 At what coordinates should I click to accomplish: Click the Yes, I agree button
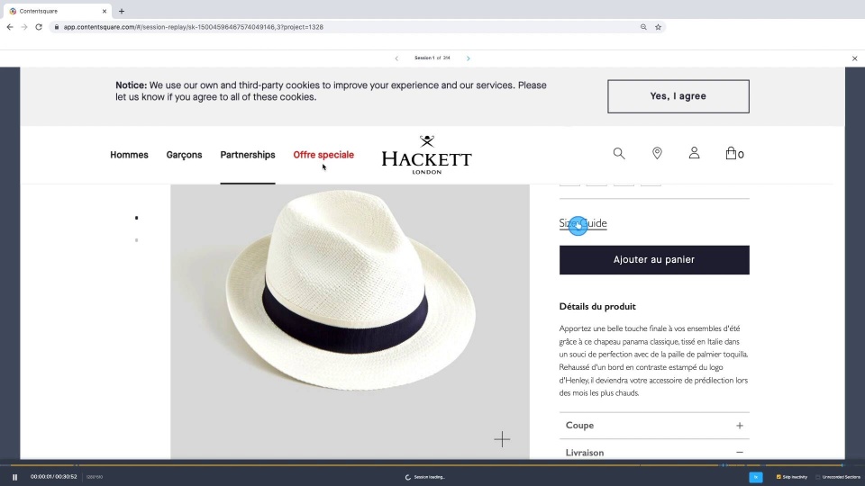click(678, 96)
